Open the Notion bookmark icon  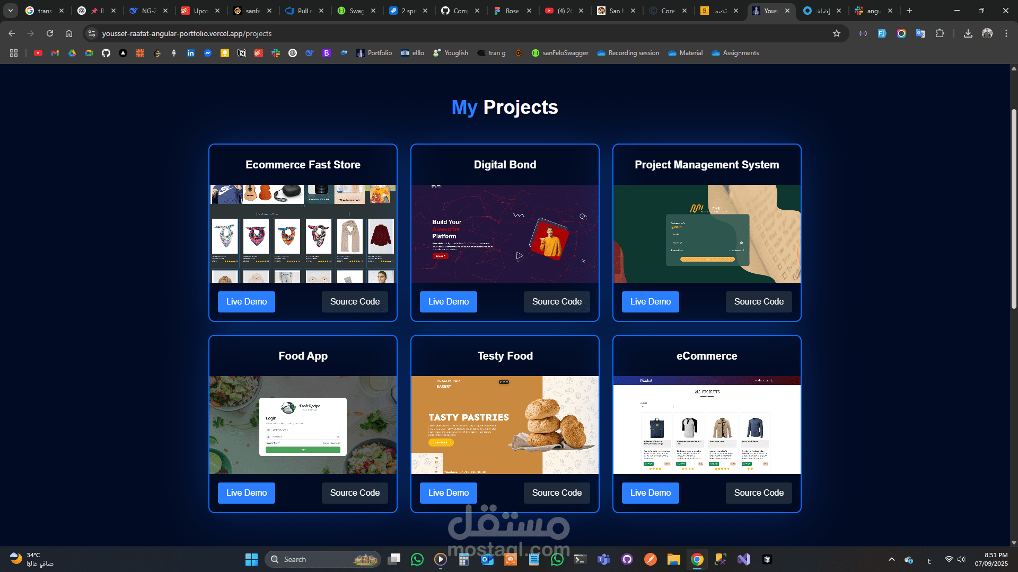pos(242,53)
